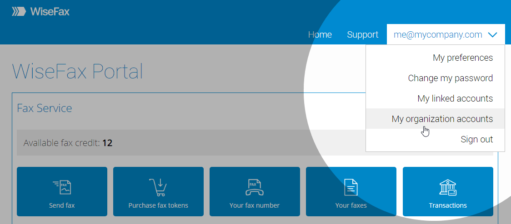Click the WiseFax logo arrows icon
511x224 pixels.
tap(19, 12)
